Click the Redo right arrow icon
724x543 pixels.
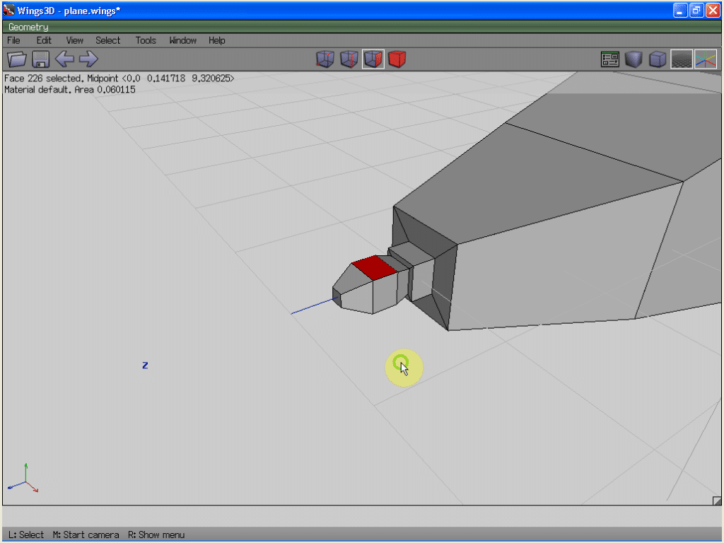pyautogui.click(x=88, y=59)
